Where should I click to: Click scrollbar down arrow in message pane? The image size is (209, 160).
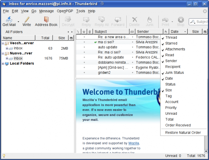point(206,151)
